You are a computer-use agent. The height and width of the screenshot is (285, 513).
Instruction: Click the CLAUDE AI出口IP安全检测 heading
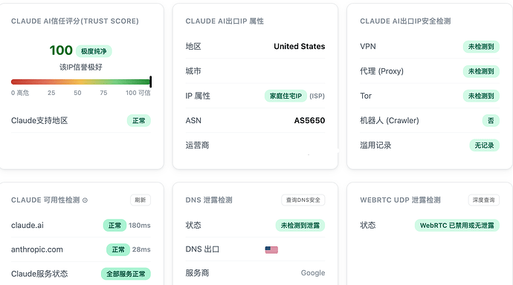click(x=405, y=22)
